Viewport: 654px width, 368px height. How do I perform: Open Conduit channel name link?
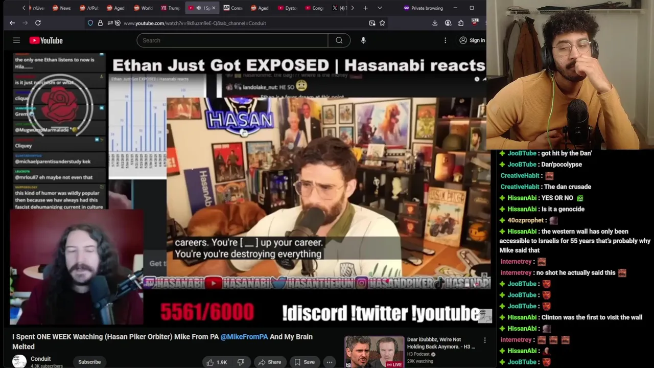40,359
